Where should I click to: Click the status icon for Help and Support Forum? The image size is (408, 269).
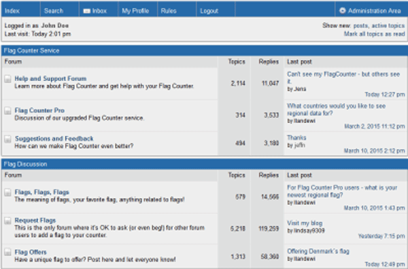pyautogui.click(x=7, y=79)
